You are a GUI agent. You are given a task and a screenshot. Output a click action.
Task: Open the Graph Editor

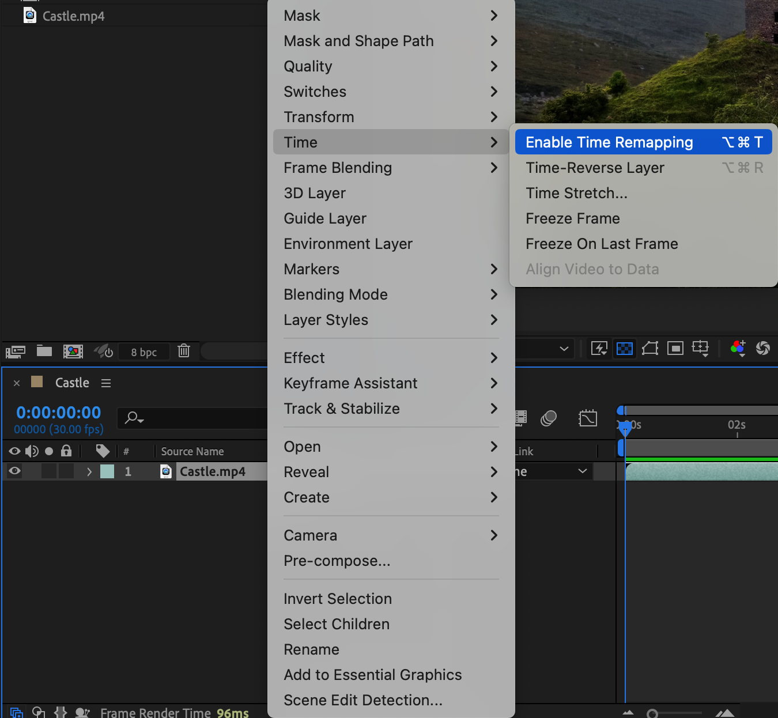coord(587,418)
